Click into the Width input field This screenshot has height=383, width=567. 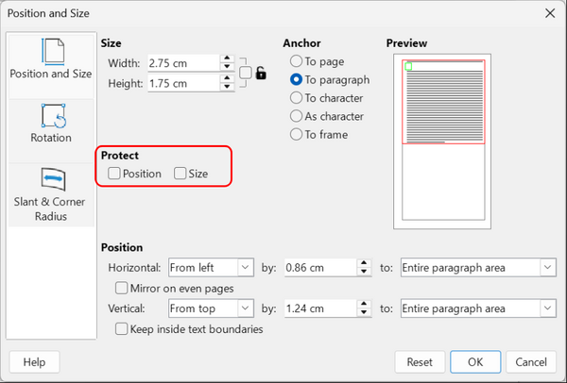click(183, 63)
